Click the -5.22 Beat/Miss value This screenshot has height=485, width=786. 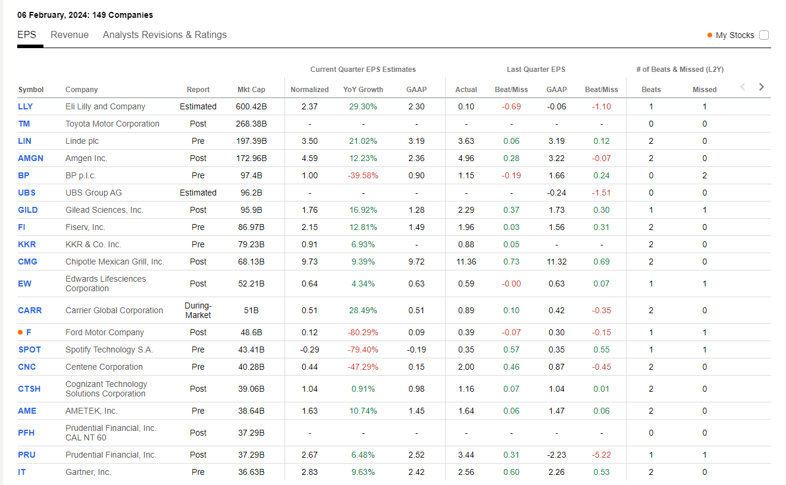click(602, 455)
